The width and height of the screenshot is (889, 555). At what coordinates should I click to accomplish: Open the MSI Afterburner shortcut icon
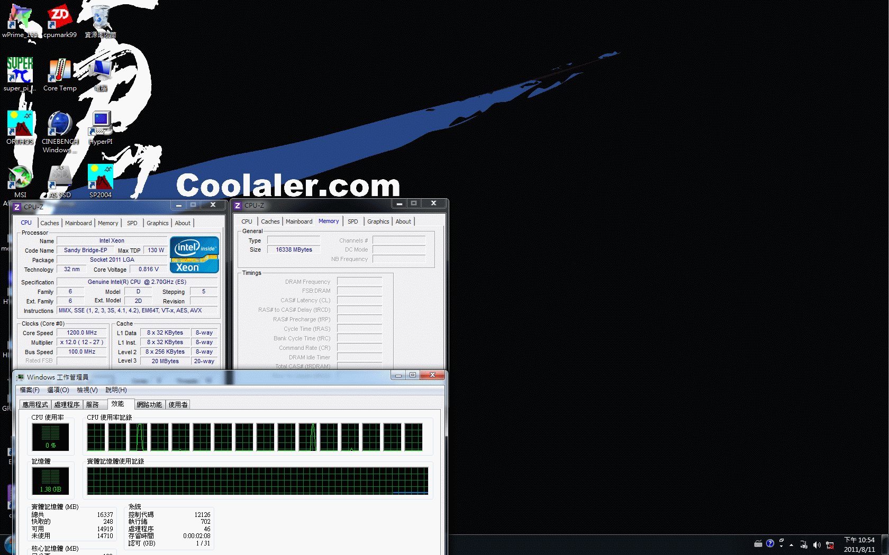tap(20, 177)
